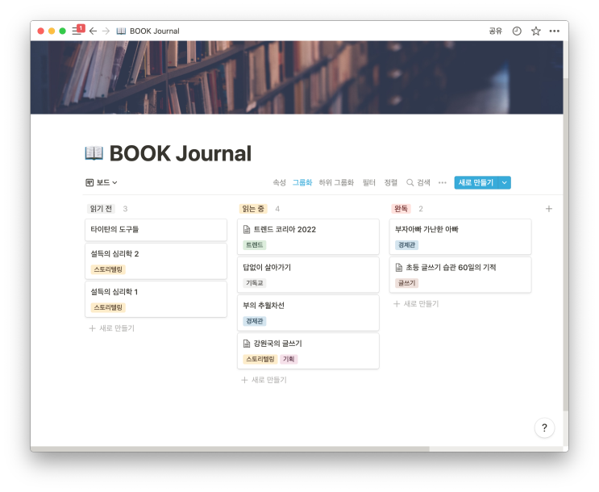Open the 설득의 심리학 2 card
The height and width of the screenshot is (492, 599).
pos(156,261)
